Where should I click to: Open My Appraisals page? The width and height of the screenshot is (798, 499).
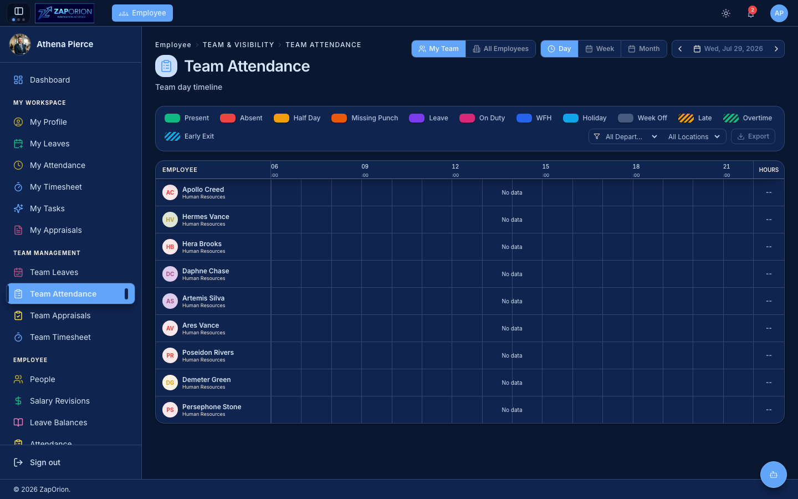[71, 230]
